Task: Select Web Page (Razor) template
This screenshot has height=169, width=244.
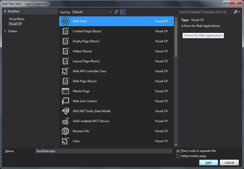Action: point(117,81)
